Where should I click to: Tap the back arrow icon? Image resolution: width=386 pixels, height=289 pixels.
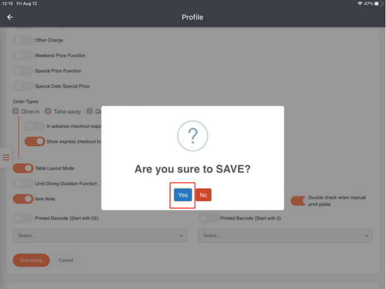pyautogui.click(x=10, y=17)
